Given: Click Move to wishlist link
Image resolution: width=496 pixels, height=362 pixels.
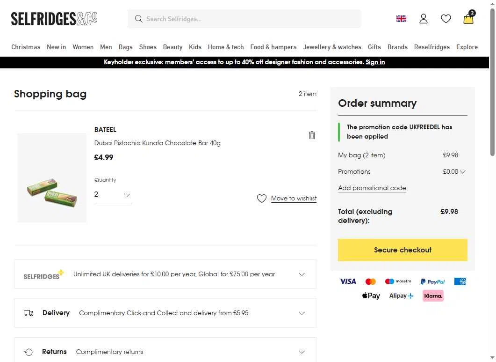Looking at the screenshot, I should [x=294, y=199].
